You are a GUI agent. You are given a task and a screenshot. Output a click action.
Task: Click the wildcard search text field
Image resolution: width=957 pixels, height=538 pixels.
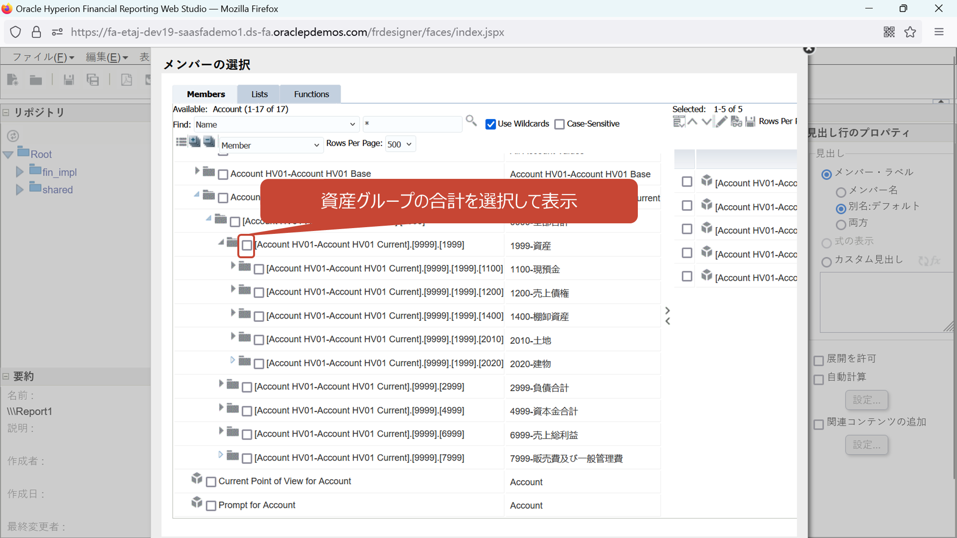click(412, 124)
